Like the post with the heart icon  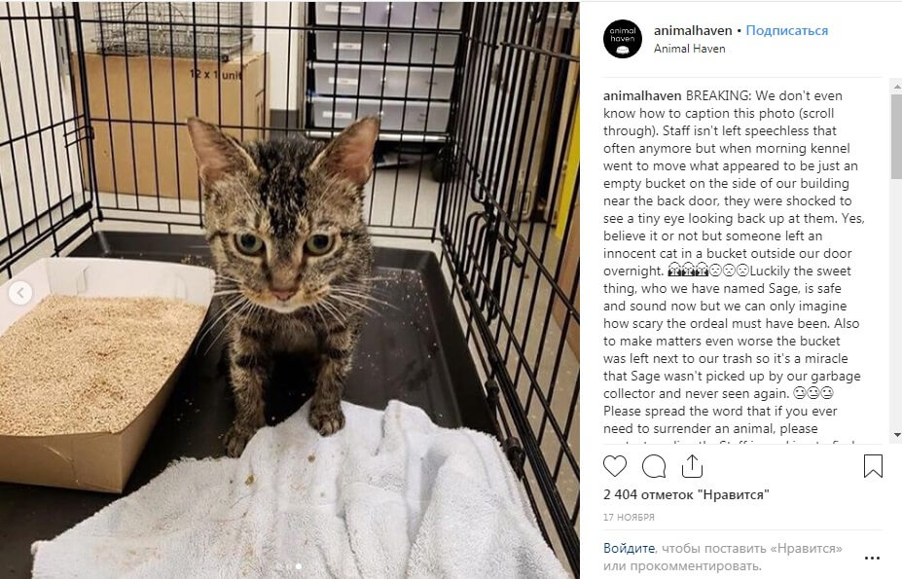[614, 466]
